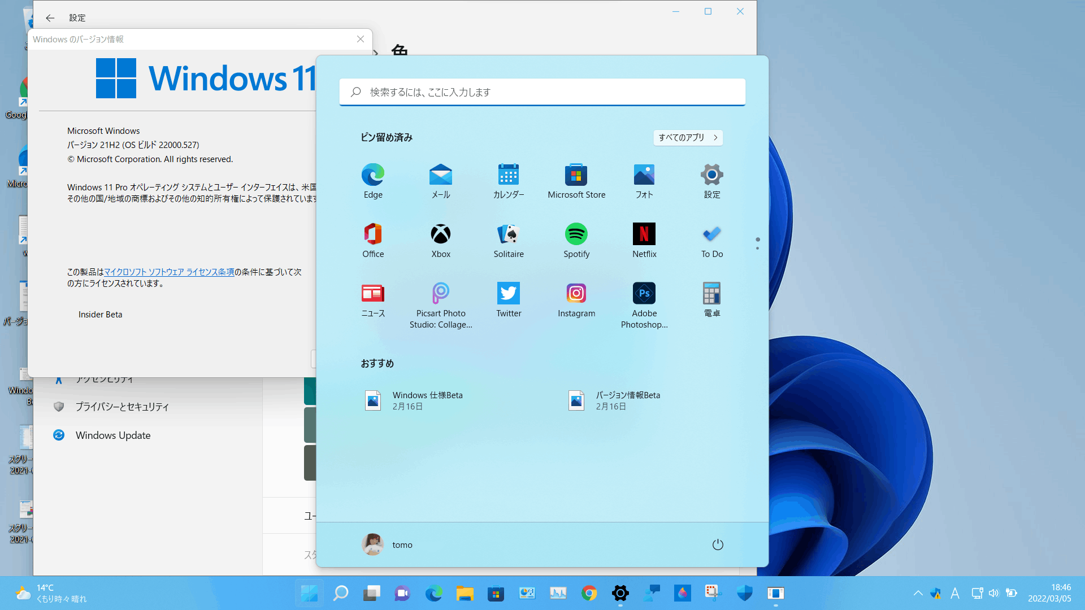The width and height of the screenshot is (1085, 610).
Task: Open Windows Update settings section
Action: tap(113, 435)
